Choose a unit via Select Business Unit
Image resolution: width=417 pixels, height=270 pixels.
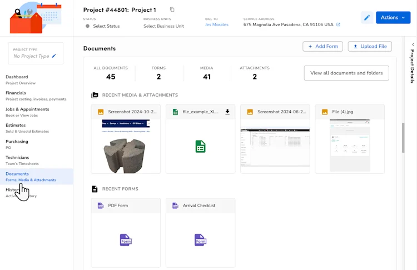pos(163,26)
